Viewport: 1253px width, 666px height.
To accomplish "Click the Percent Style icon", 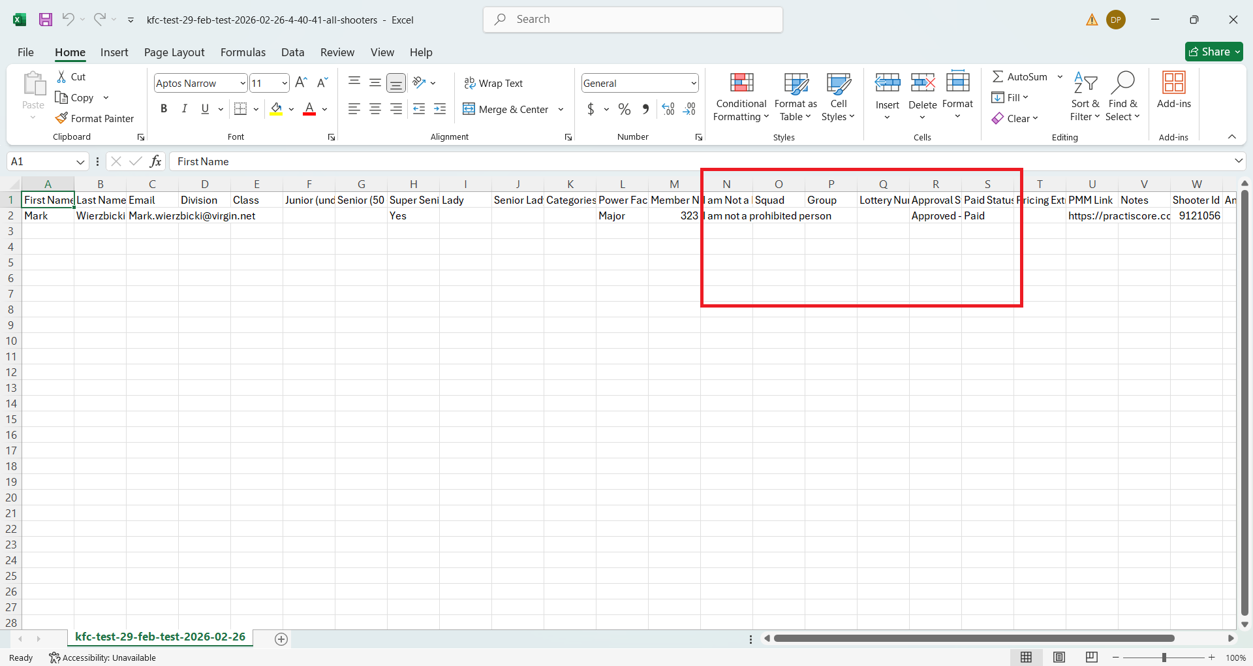I will 625,109.
